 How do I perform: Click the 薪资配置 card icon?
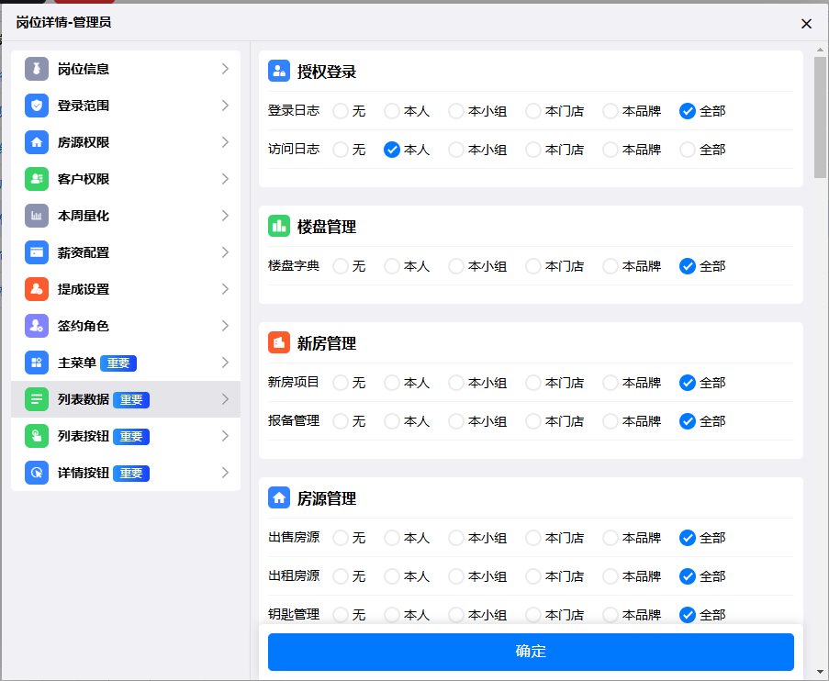(37, 252)
